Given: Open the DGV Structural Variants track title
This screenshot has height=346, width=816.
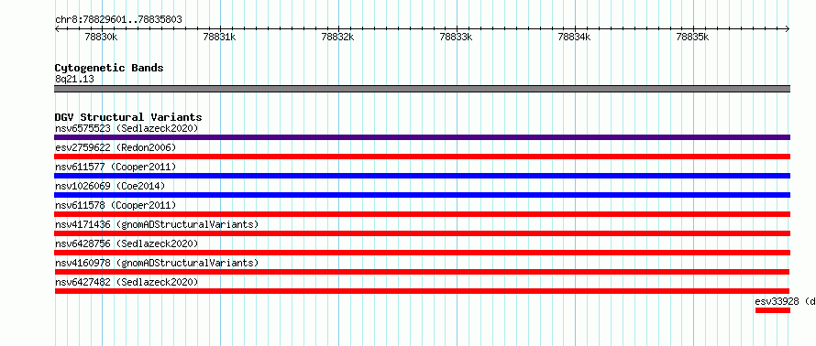Looking at the screenshot, I should 128,117.
